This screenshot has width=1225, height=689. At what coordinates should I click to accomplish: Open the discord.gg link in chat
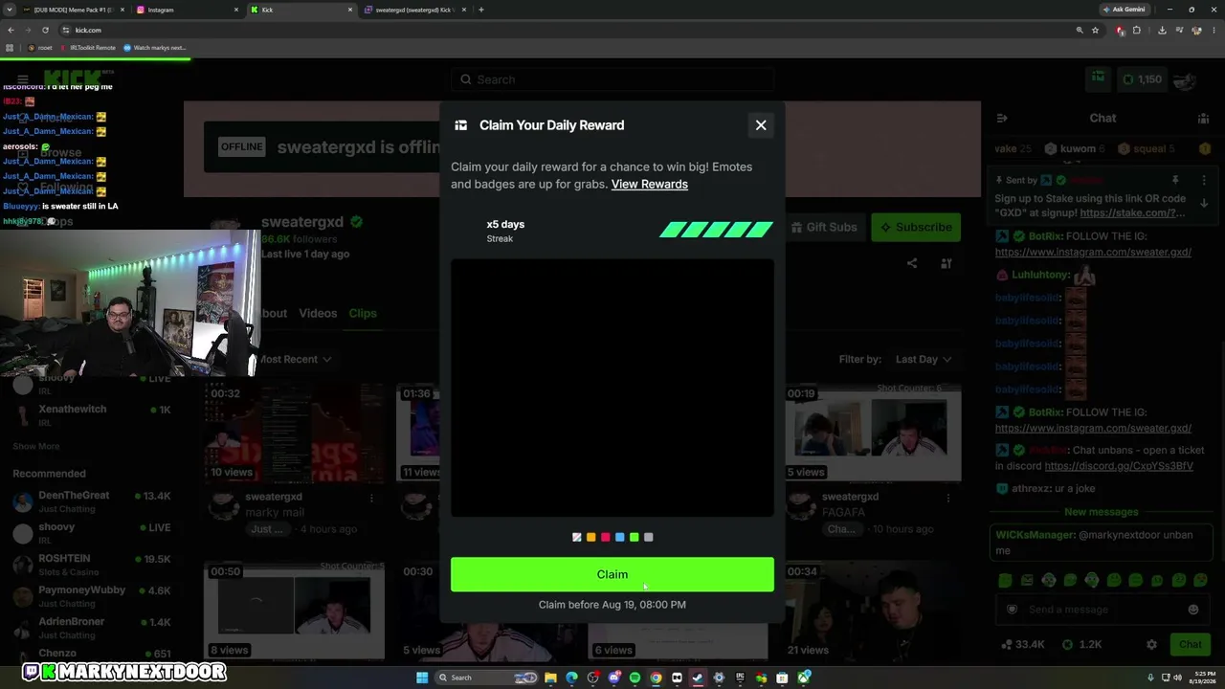pos(1119,466)
